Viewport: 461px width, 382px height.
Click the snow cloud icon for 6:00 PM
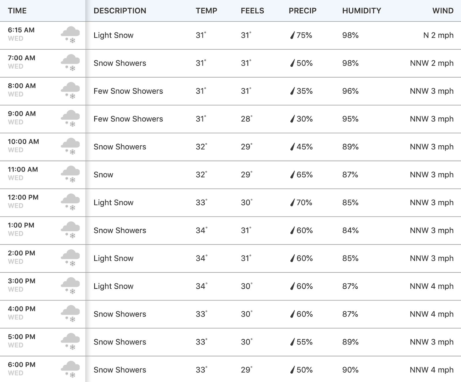[x=70, y=369]
